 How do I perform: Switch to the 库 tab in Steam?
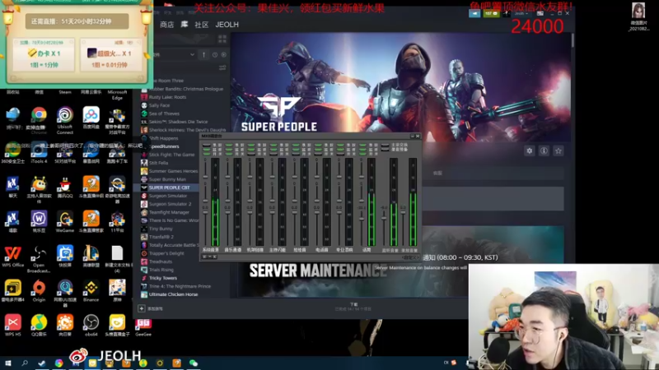click(x=184, y=25)
